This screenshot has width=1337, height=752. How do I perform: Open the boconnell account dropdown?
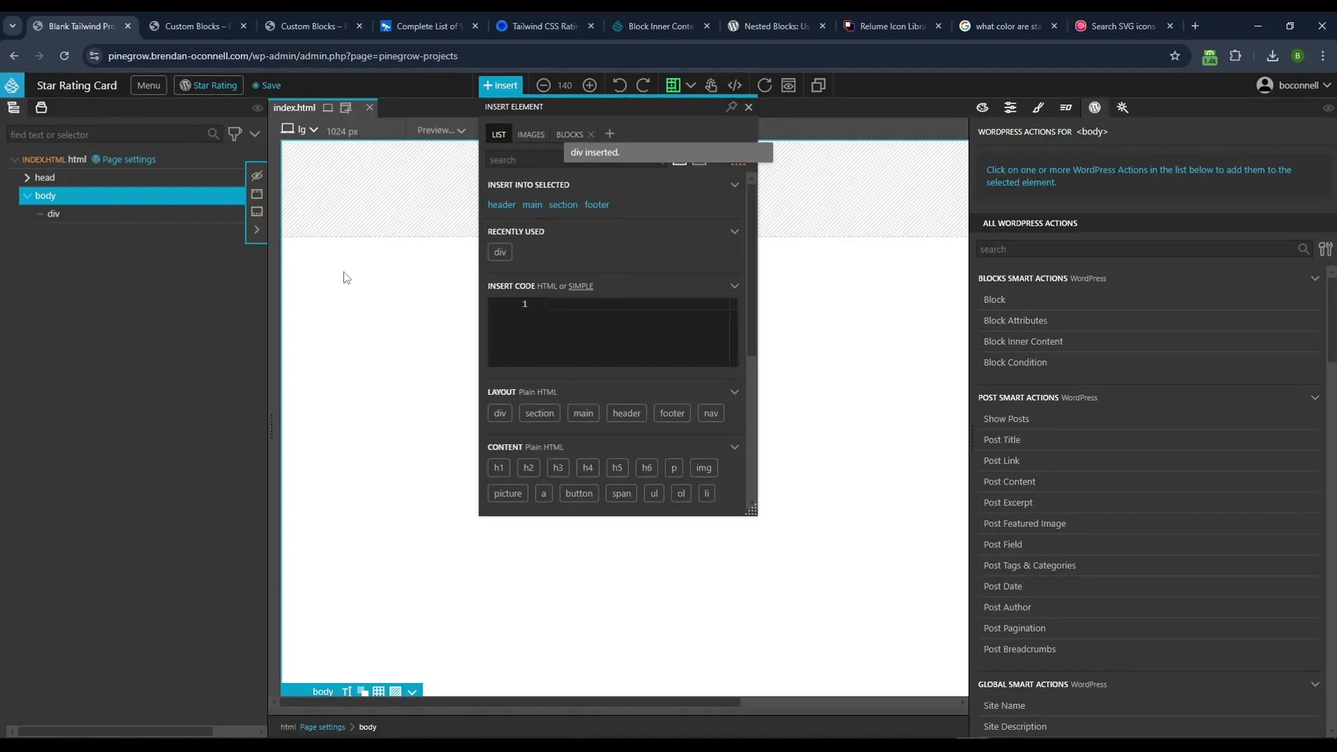coord(1294,85)
